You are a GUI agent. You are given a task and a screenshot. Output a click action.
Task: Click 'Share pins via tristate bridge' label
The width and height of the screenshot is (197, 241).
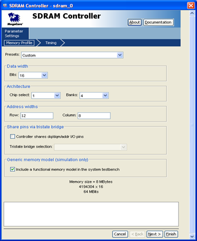35,127
